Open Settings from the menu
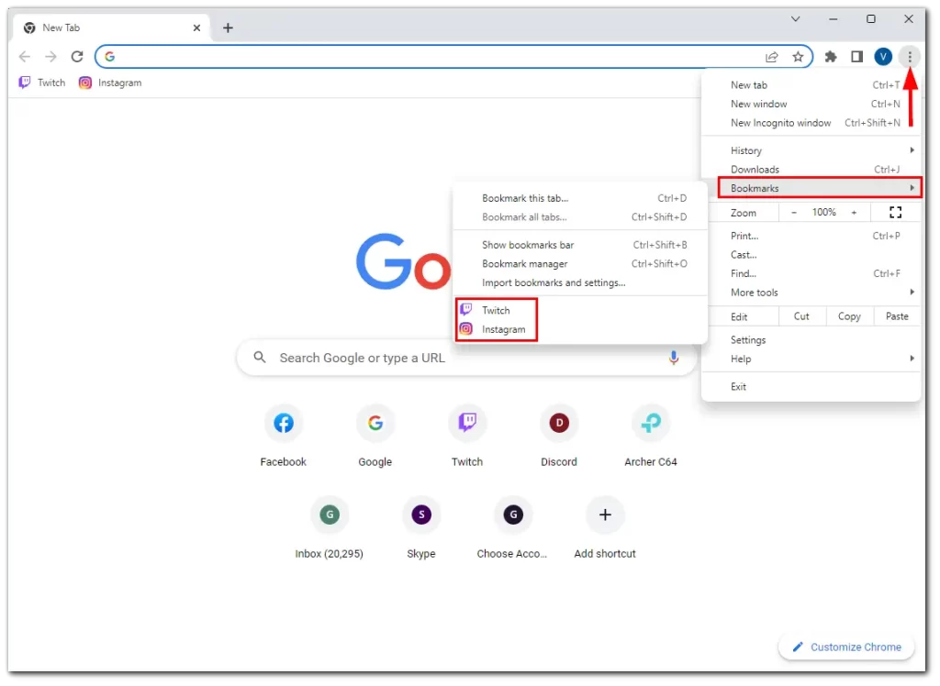Screen dimensions: 940x686 click(x=811, y=340)
